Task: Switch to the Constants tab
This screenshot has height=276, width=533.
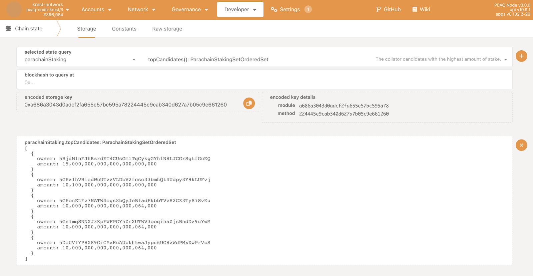Action: pyautogui.click(x=124, y=29)
